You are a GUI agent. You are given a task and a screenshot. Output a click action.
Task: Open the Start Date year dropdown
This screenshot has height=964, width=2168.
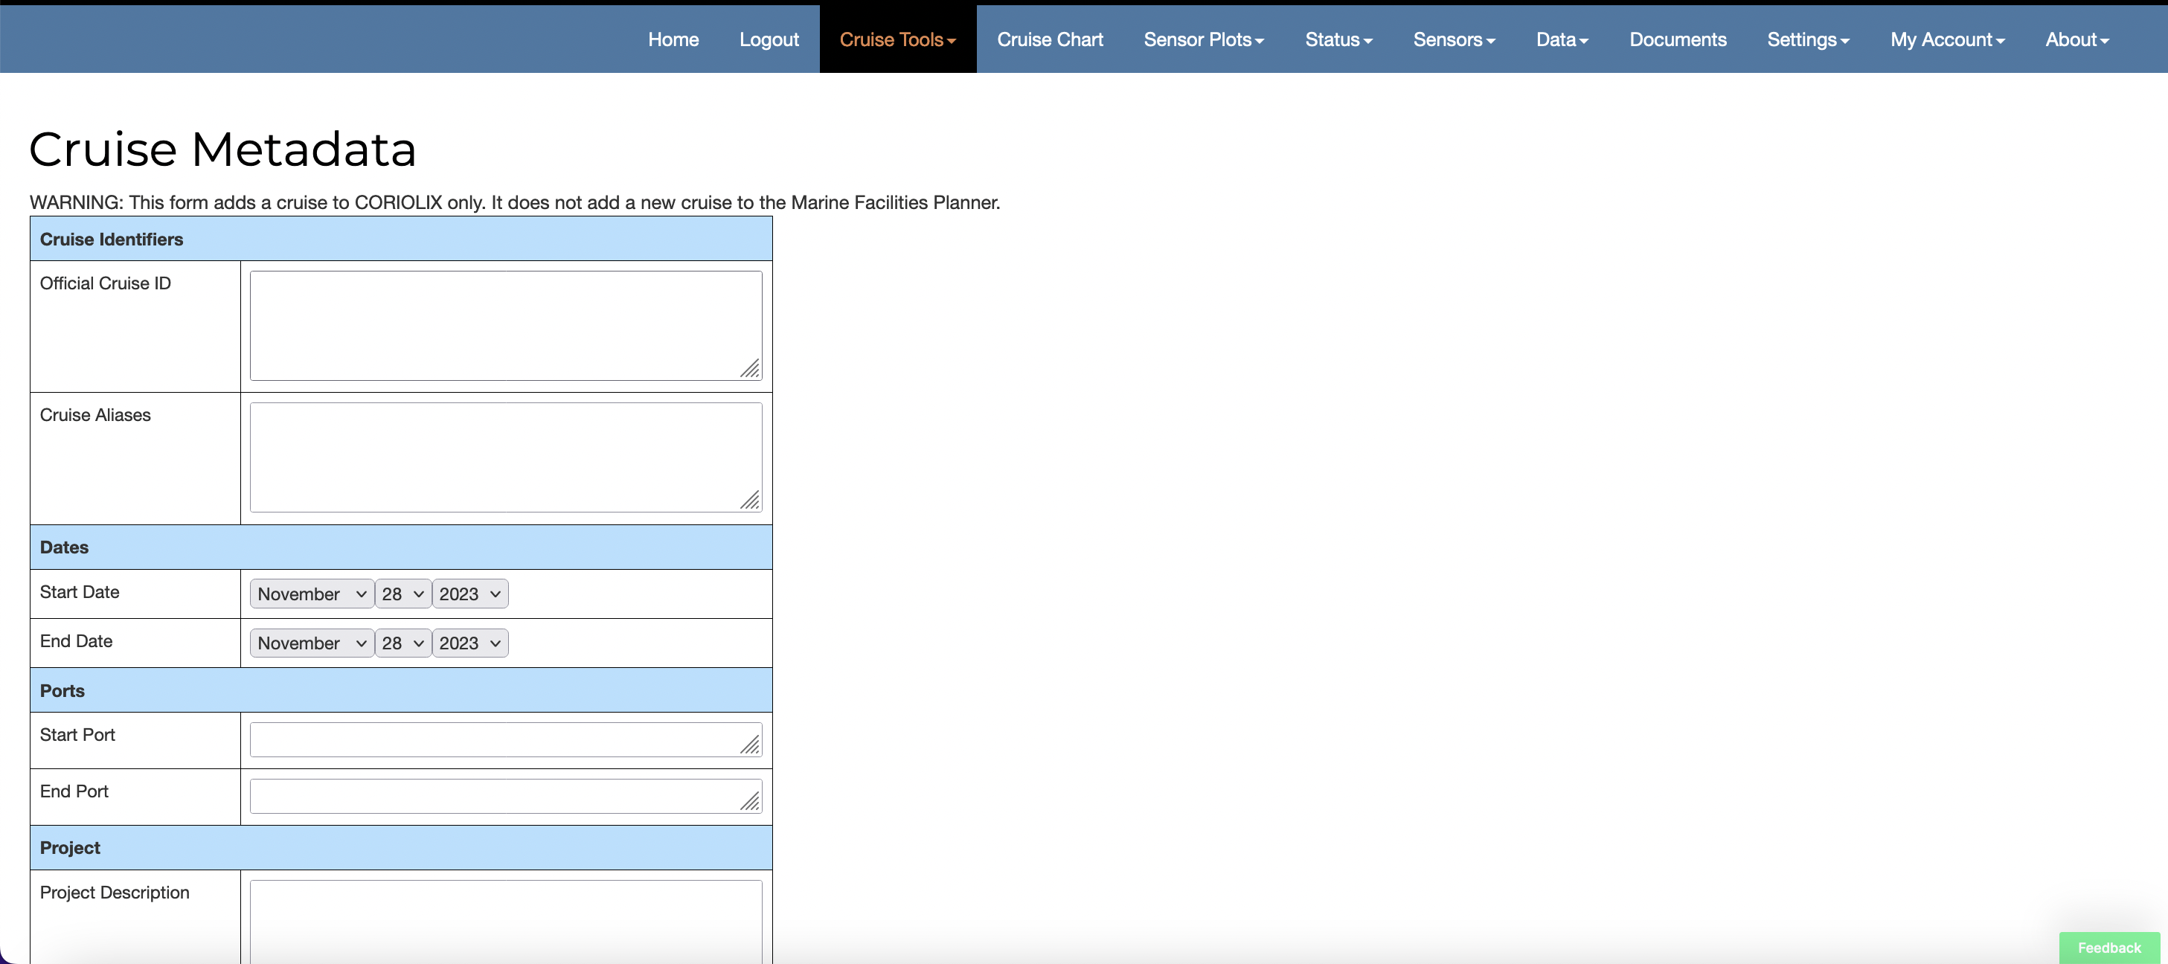click(x=469, y=594)
